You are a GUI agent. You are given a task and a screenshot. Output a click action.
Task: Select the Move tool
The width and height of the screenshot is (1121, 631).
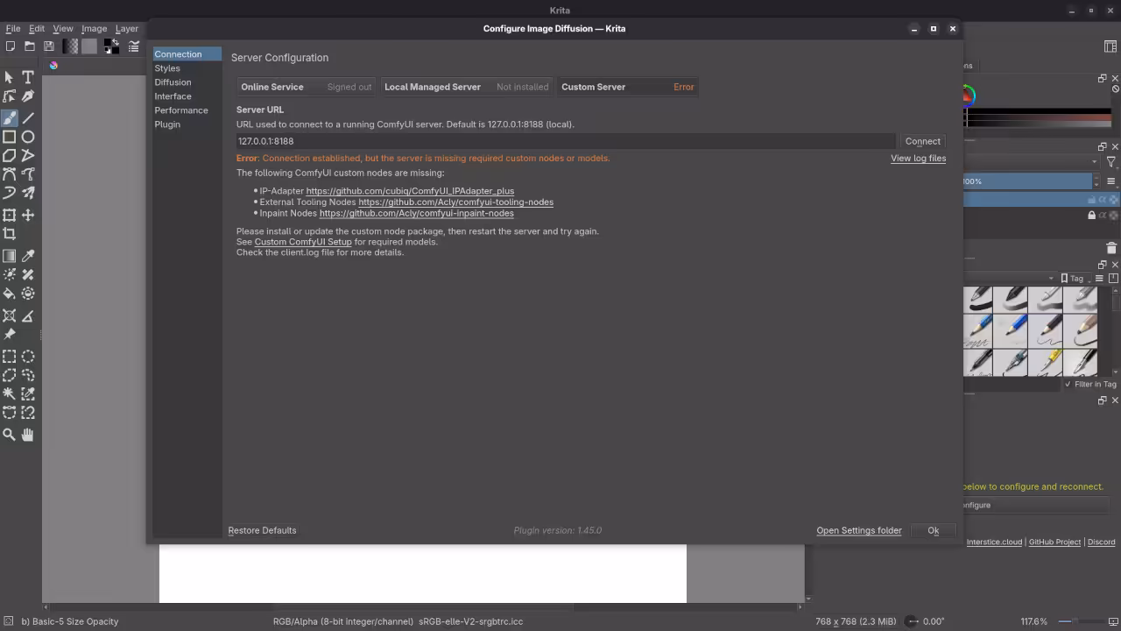27,215
